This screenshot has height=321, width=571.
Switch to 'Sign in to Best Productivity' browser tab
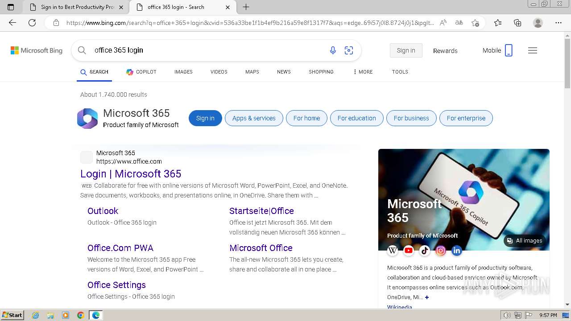[76, 7]
